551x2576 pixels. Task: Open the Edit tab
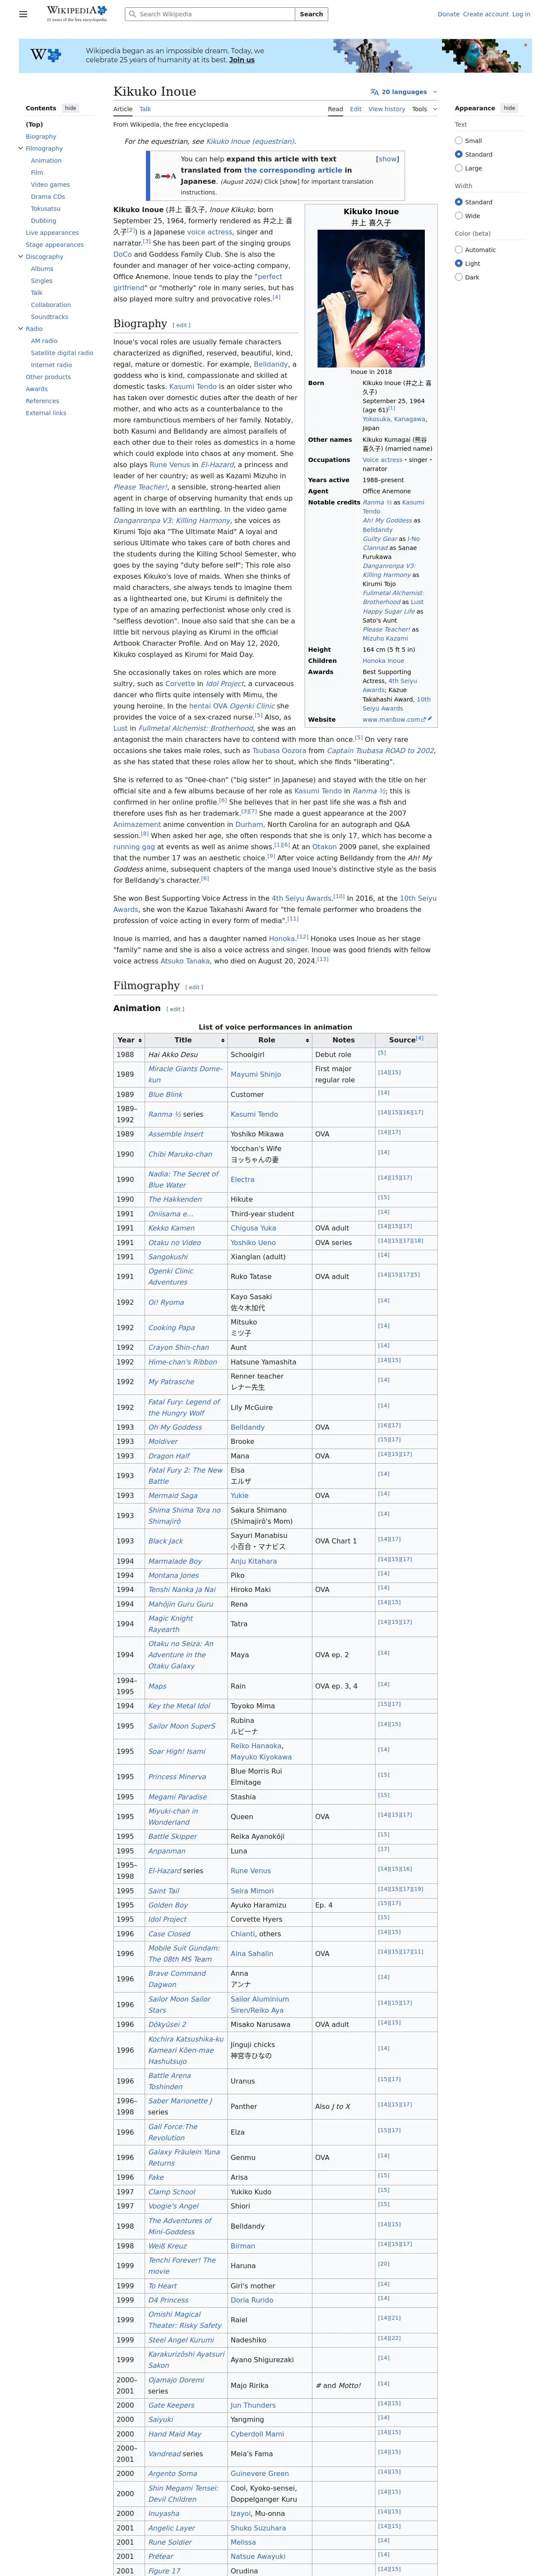tap(356, 109)
